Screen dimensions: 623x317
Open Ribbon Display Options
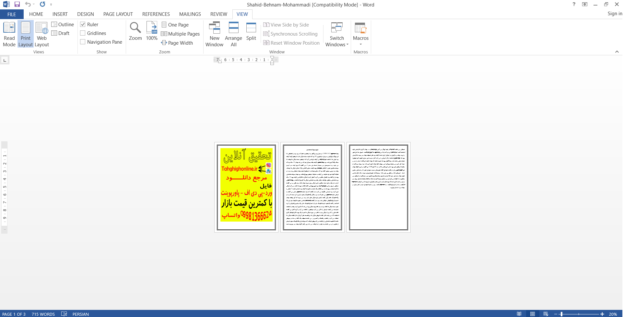click(x=585, y=5)
